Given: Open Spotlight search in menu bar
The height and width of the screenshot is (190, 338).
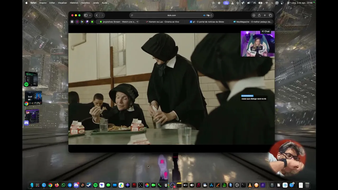Looking at the screenshot, I should pos(272,3).
